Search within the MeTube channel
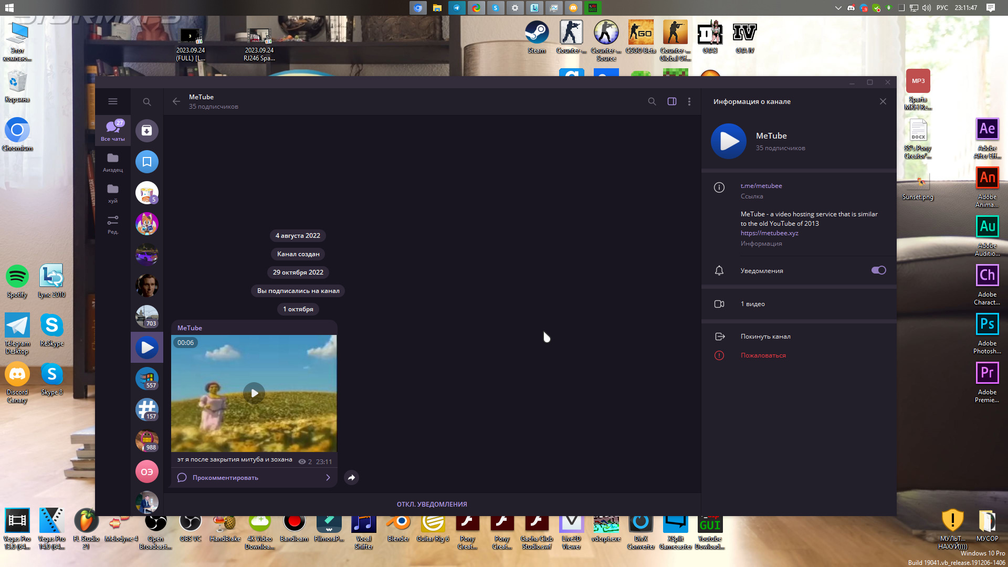Screen dimensions: 1008x567 [x=652, y=101]
